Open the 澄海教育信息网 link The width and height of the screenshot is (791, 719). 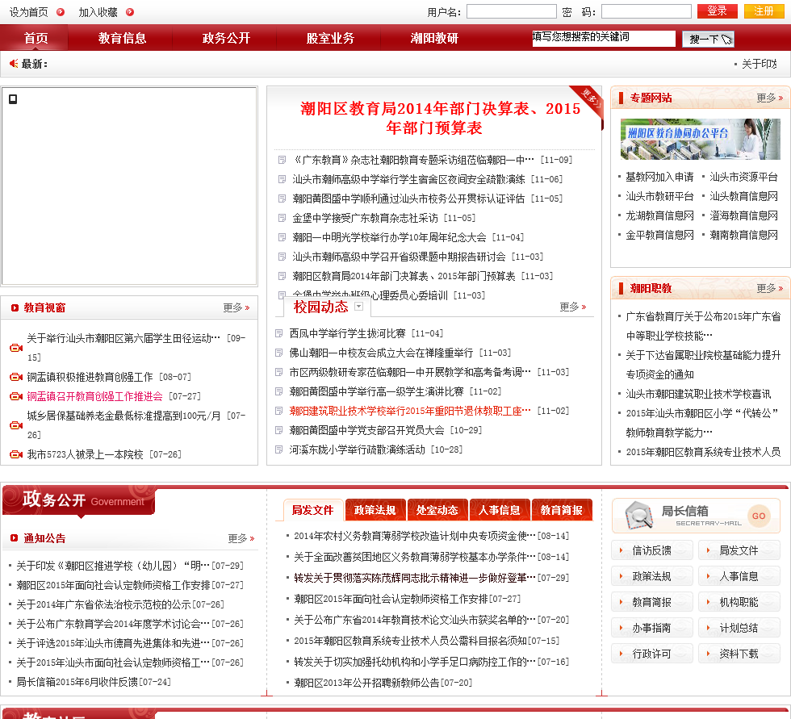coord(743,215)
